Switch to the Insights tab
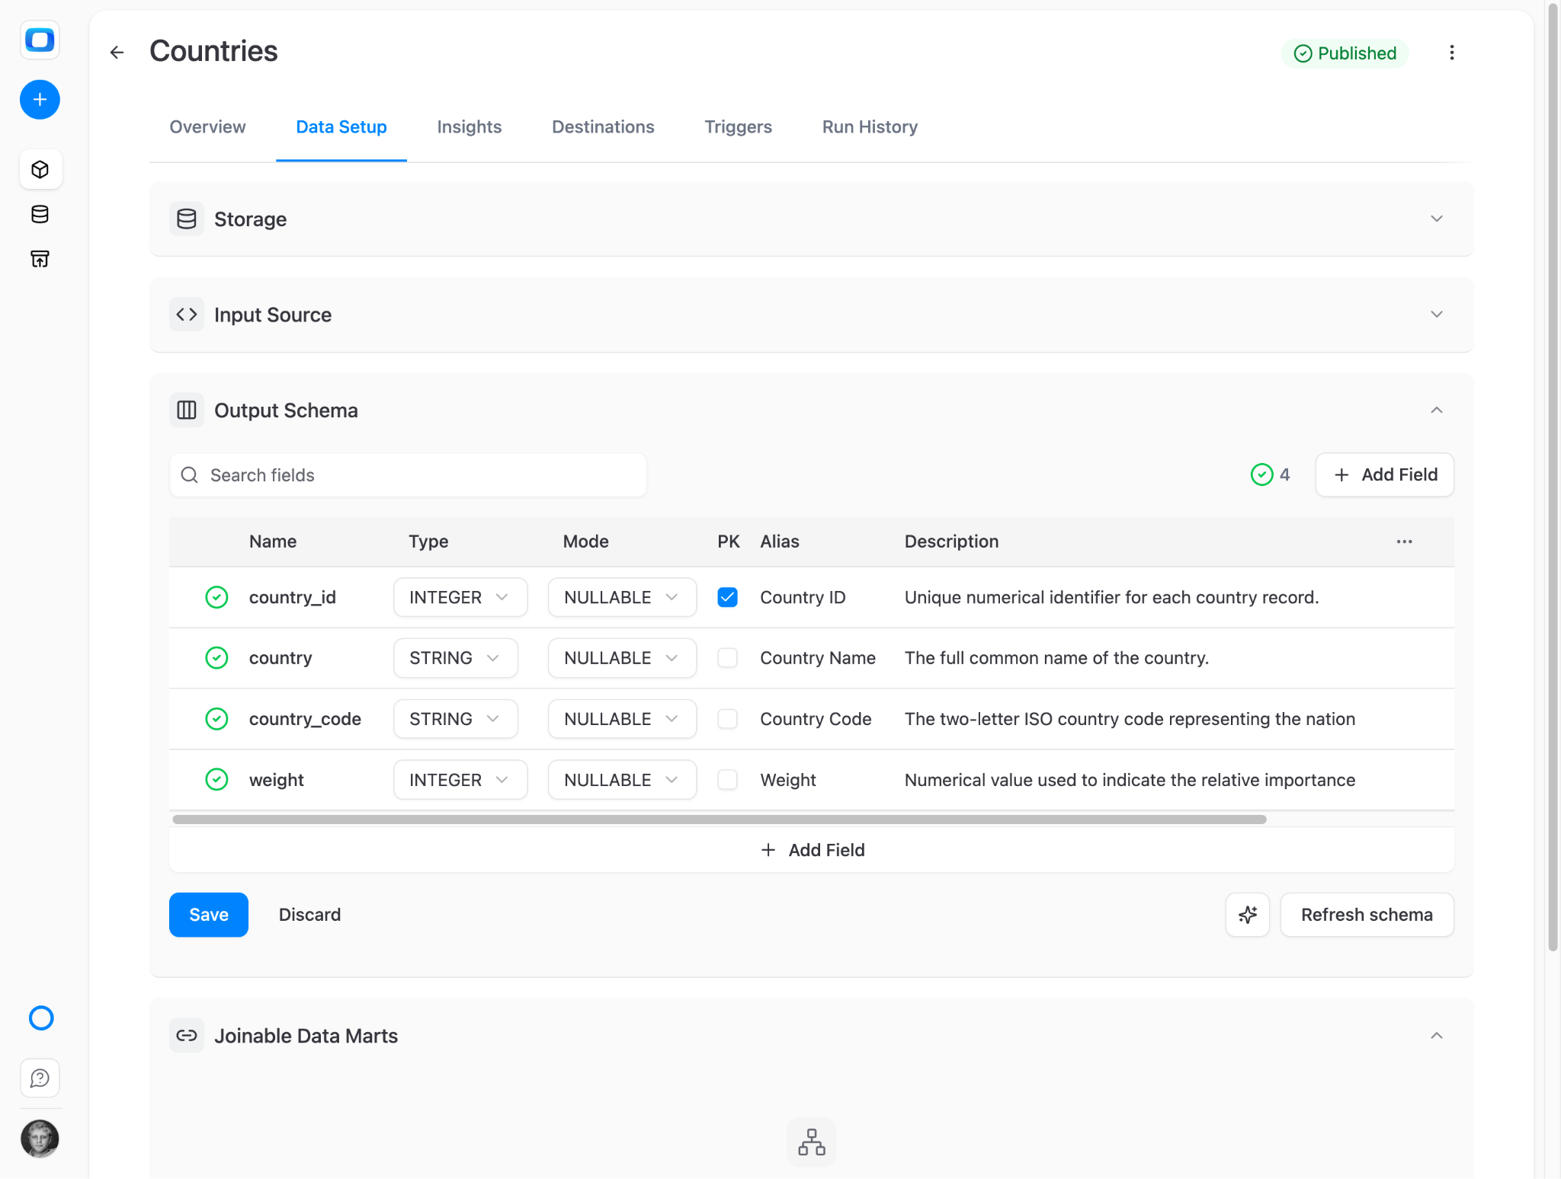Viewport: 1561px width, 1179px height. [470, 127]
